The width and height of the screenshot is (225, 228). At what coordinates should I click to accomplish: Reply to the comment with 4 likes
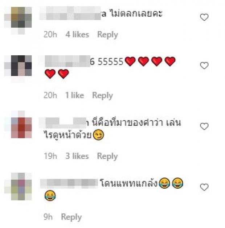[107, 35]
